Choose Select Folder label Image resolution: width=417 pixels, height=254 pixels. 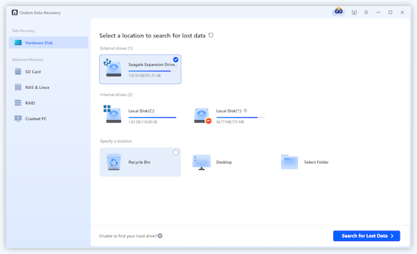click(316, 162)
